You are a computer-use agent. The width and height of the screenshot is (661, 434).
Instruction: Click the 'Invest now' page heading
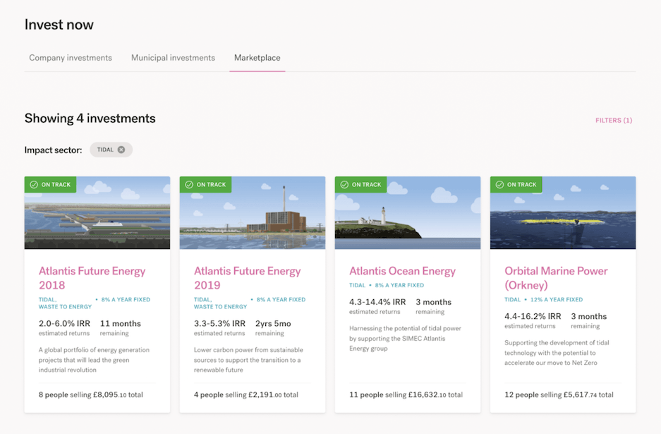[x=59, y=25]
